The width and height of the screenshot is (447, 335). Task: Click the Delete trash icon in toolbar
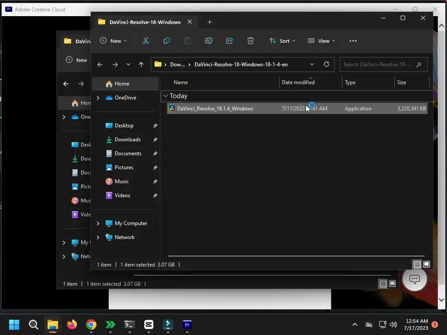tap(250, 41)
